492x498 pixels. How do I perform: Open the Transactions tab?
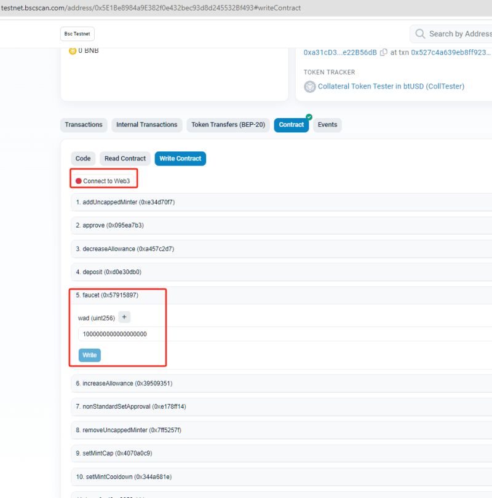tap(84, 125)
